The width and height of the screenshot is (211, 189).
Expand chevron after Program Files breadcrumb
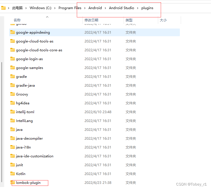coord(85,8)
